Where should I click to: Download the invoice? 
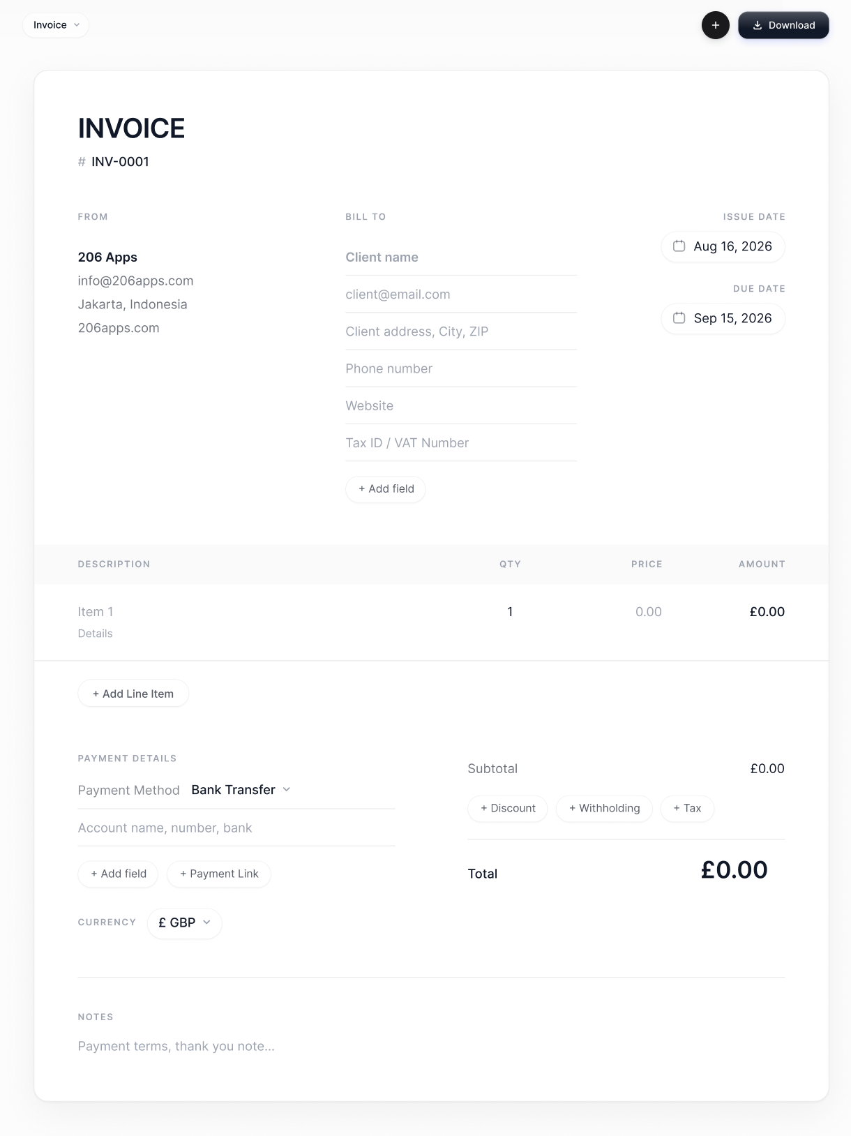(x=783, y=25)
